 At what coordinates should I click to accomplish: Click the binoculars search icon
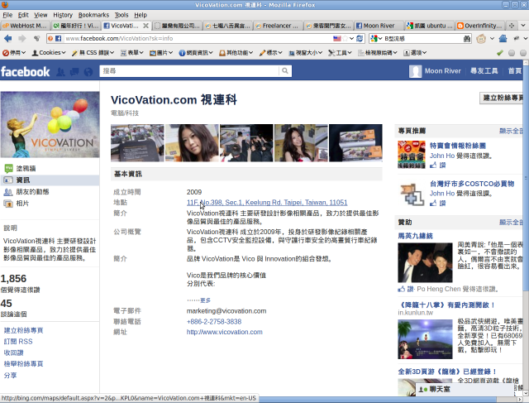tap(467, 39)
